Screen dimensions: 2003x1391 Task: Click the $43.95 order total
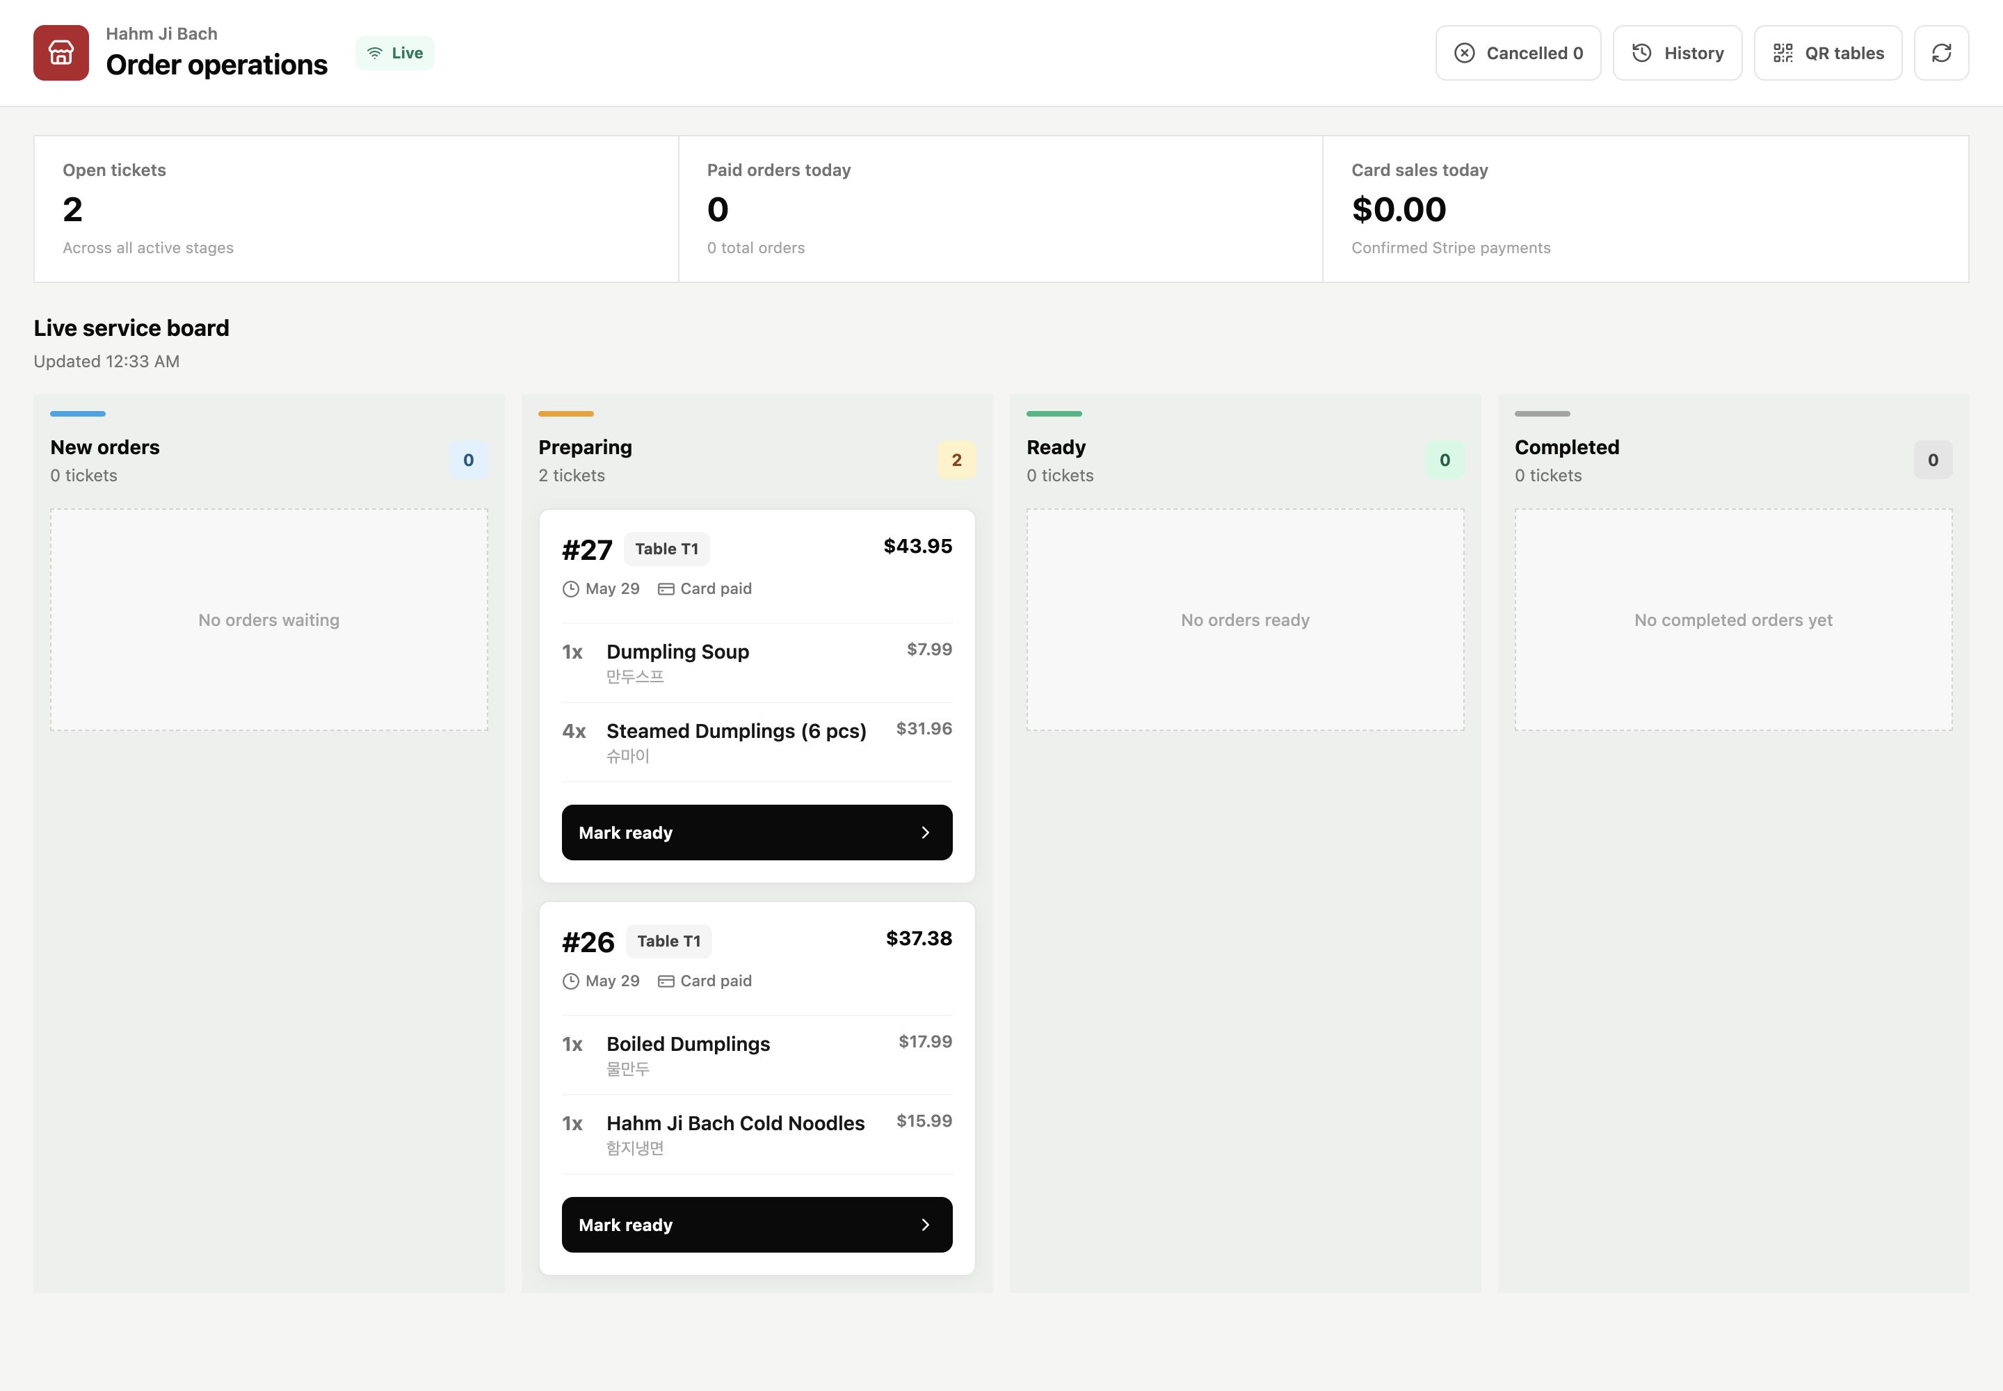pos(918,547)
